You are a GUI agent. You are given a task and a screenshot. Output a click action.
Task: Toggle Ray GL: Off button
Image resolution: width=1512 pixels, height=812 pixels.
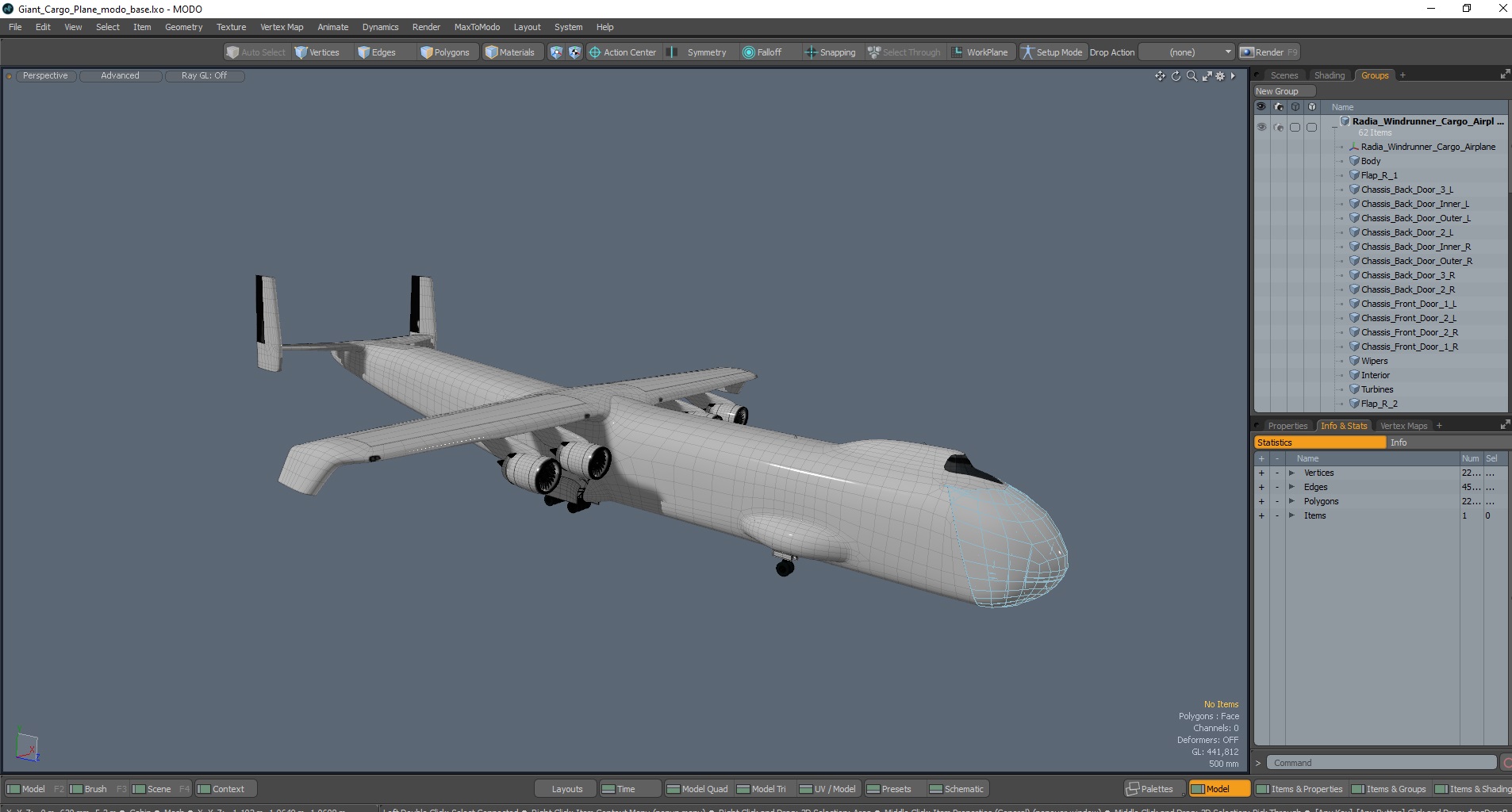coord(204,76)
